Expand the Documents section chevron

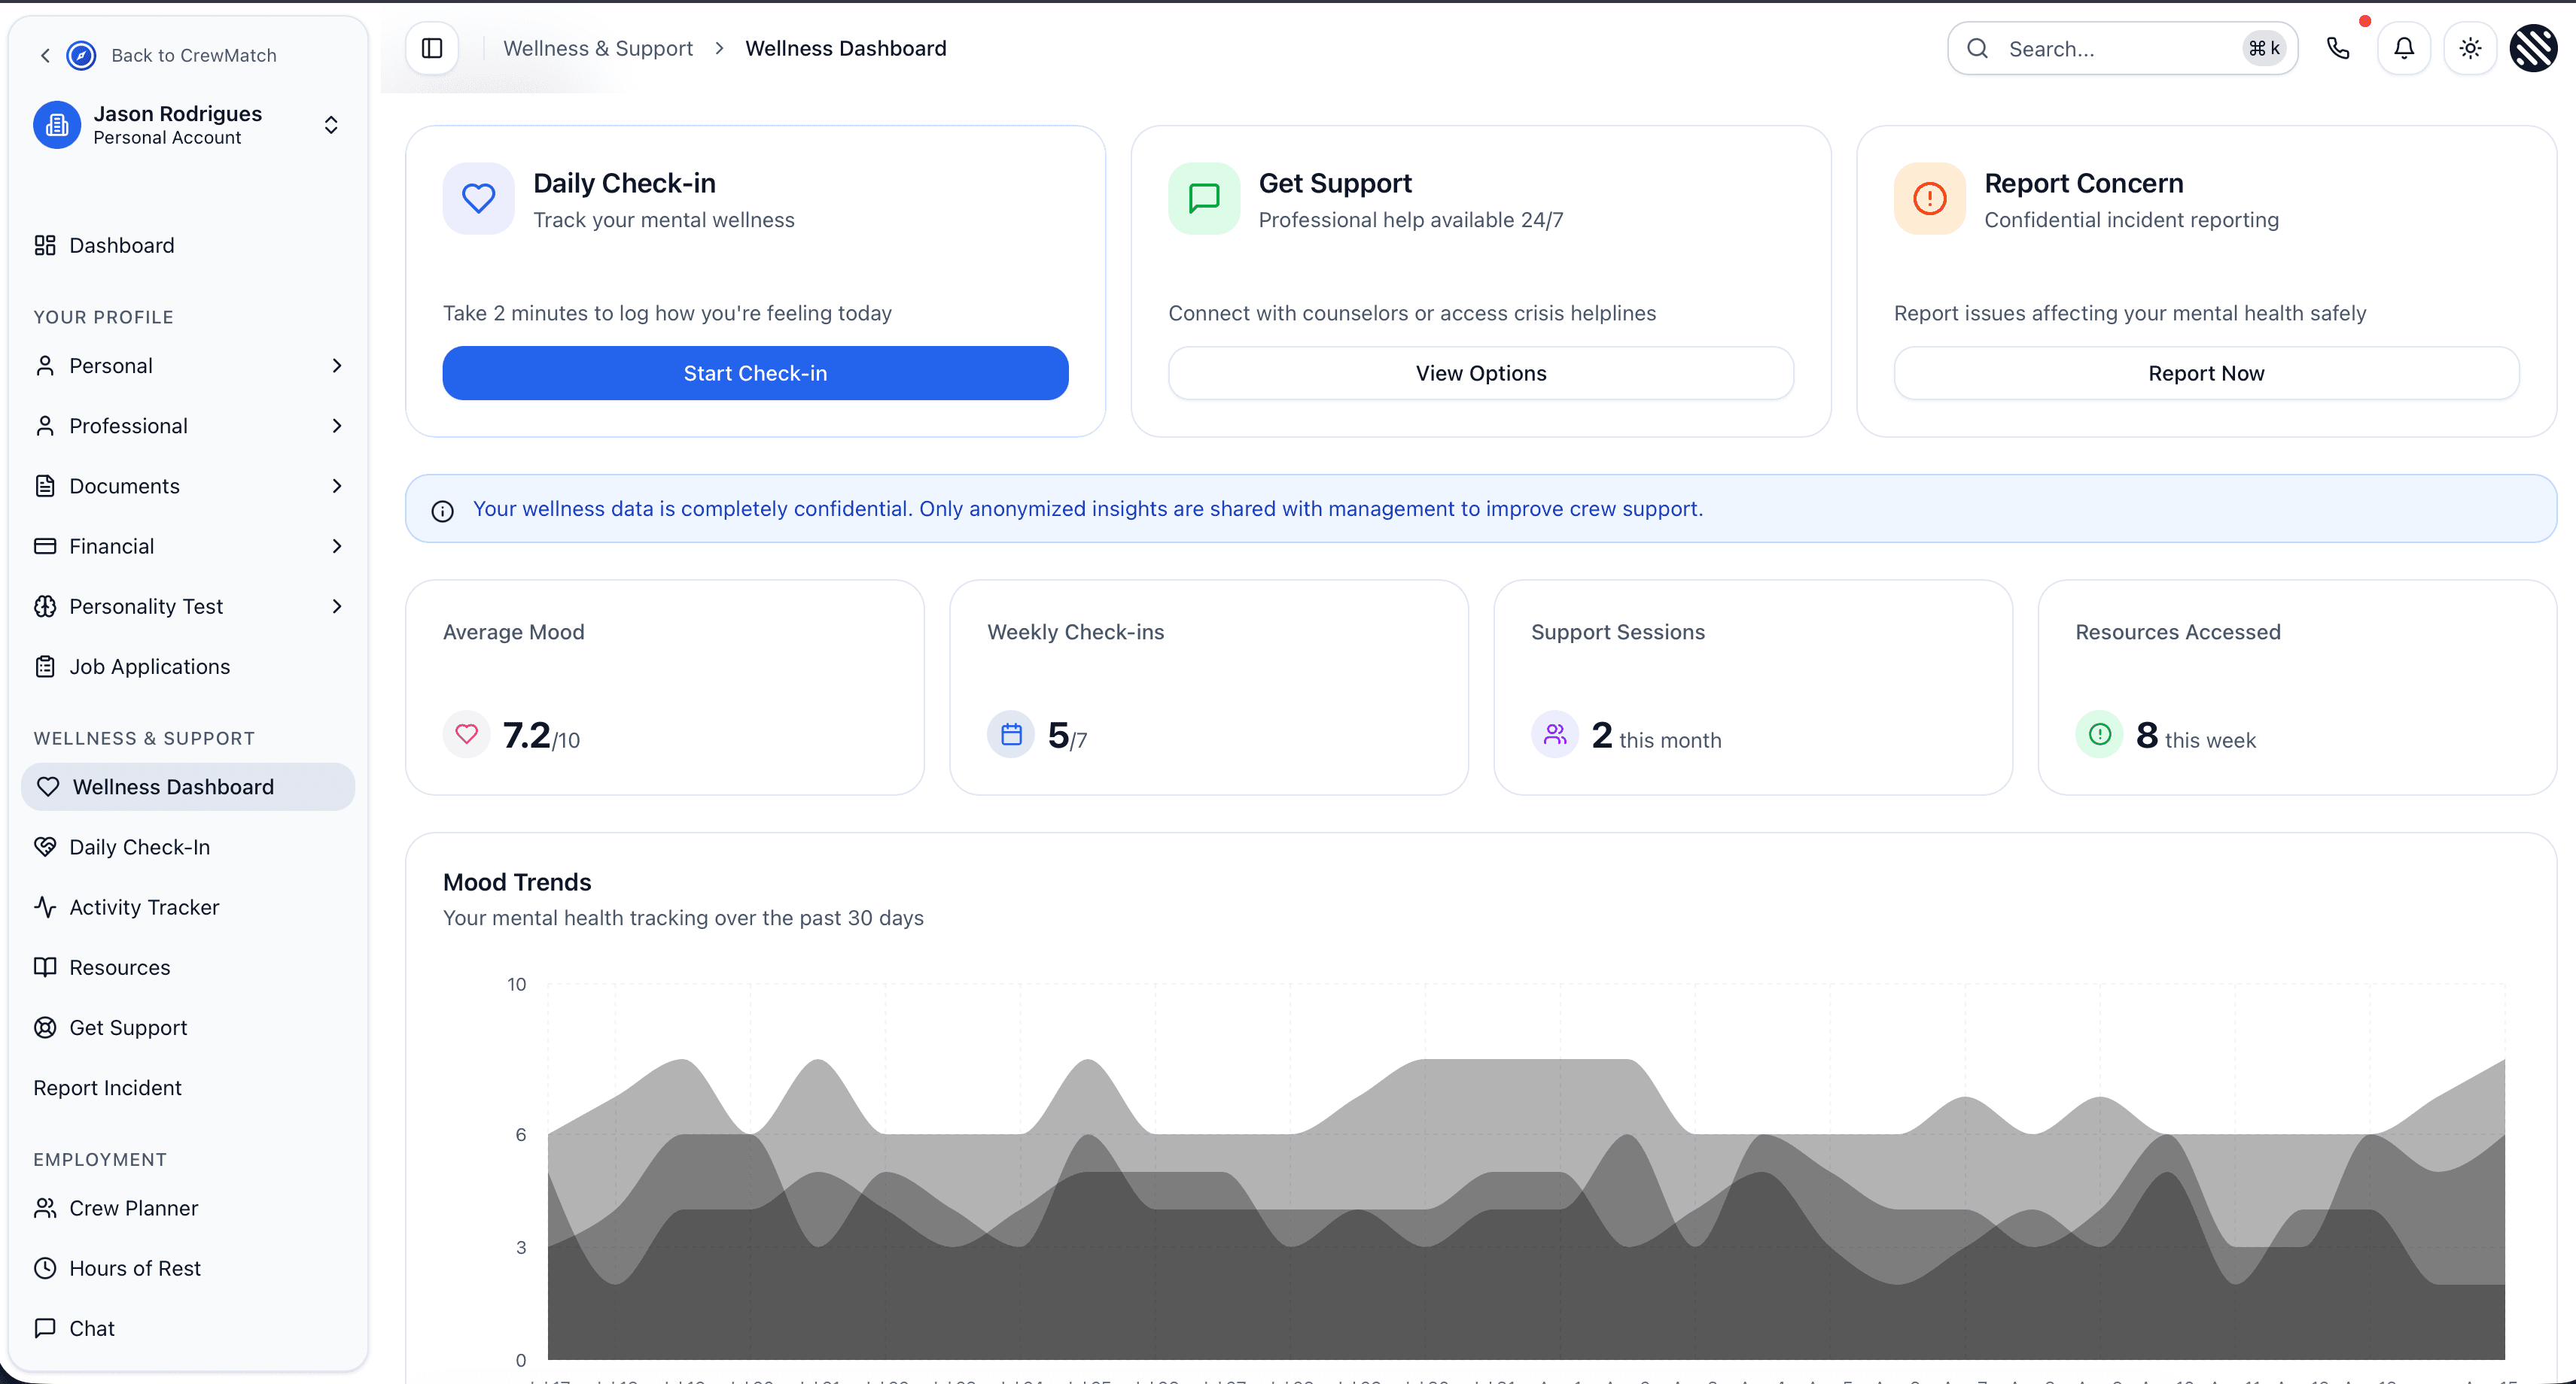point(336,487)
